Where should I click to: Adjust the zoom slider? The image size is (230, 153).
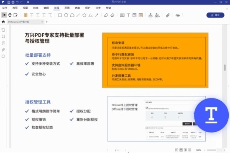point(215,150)
